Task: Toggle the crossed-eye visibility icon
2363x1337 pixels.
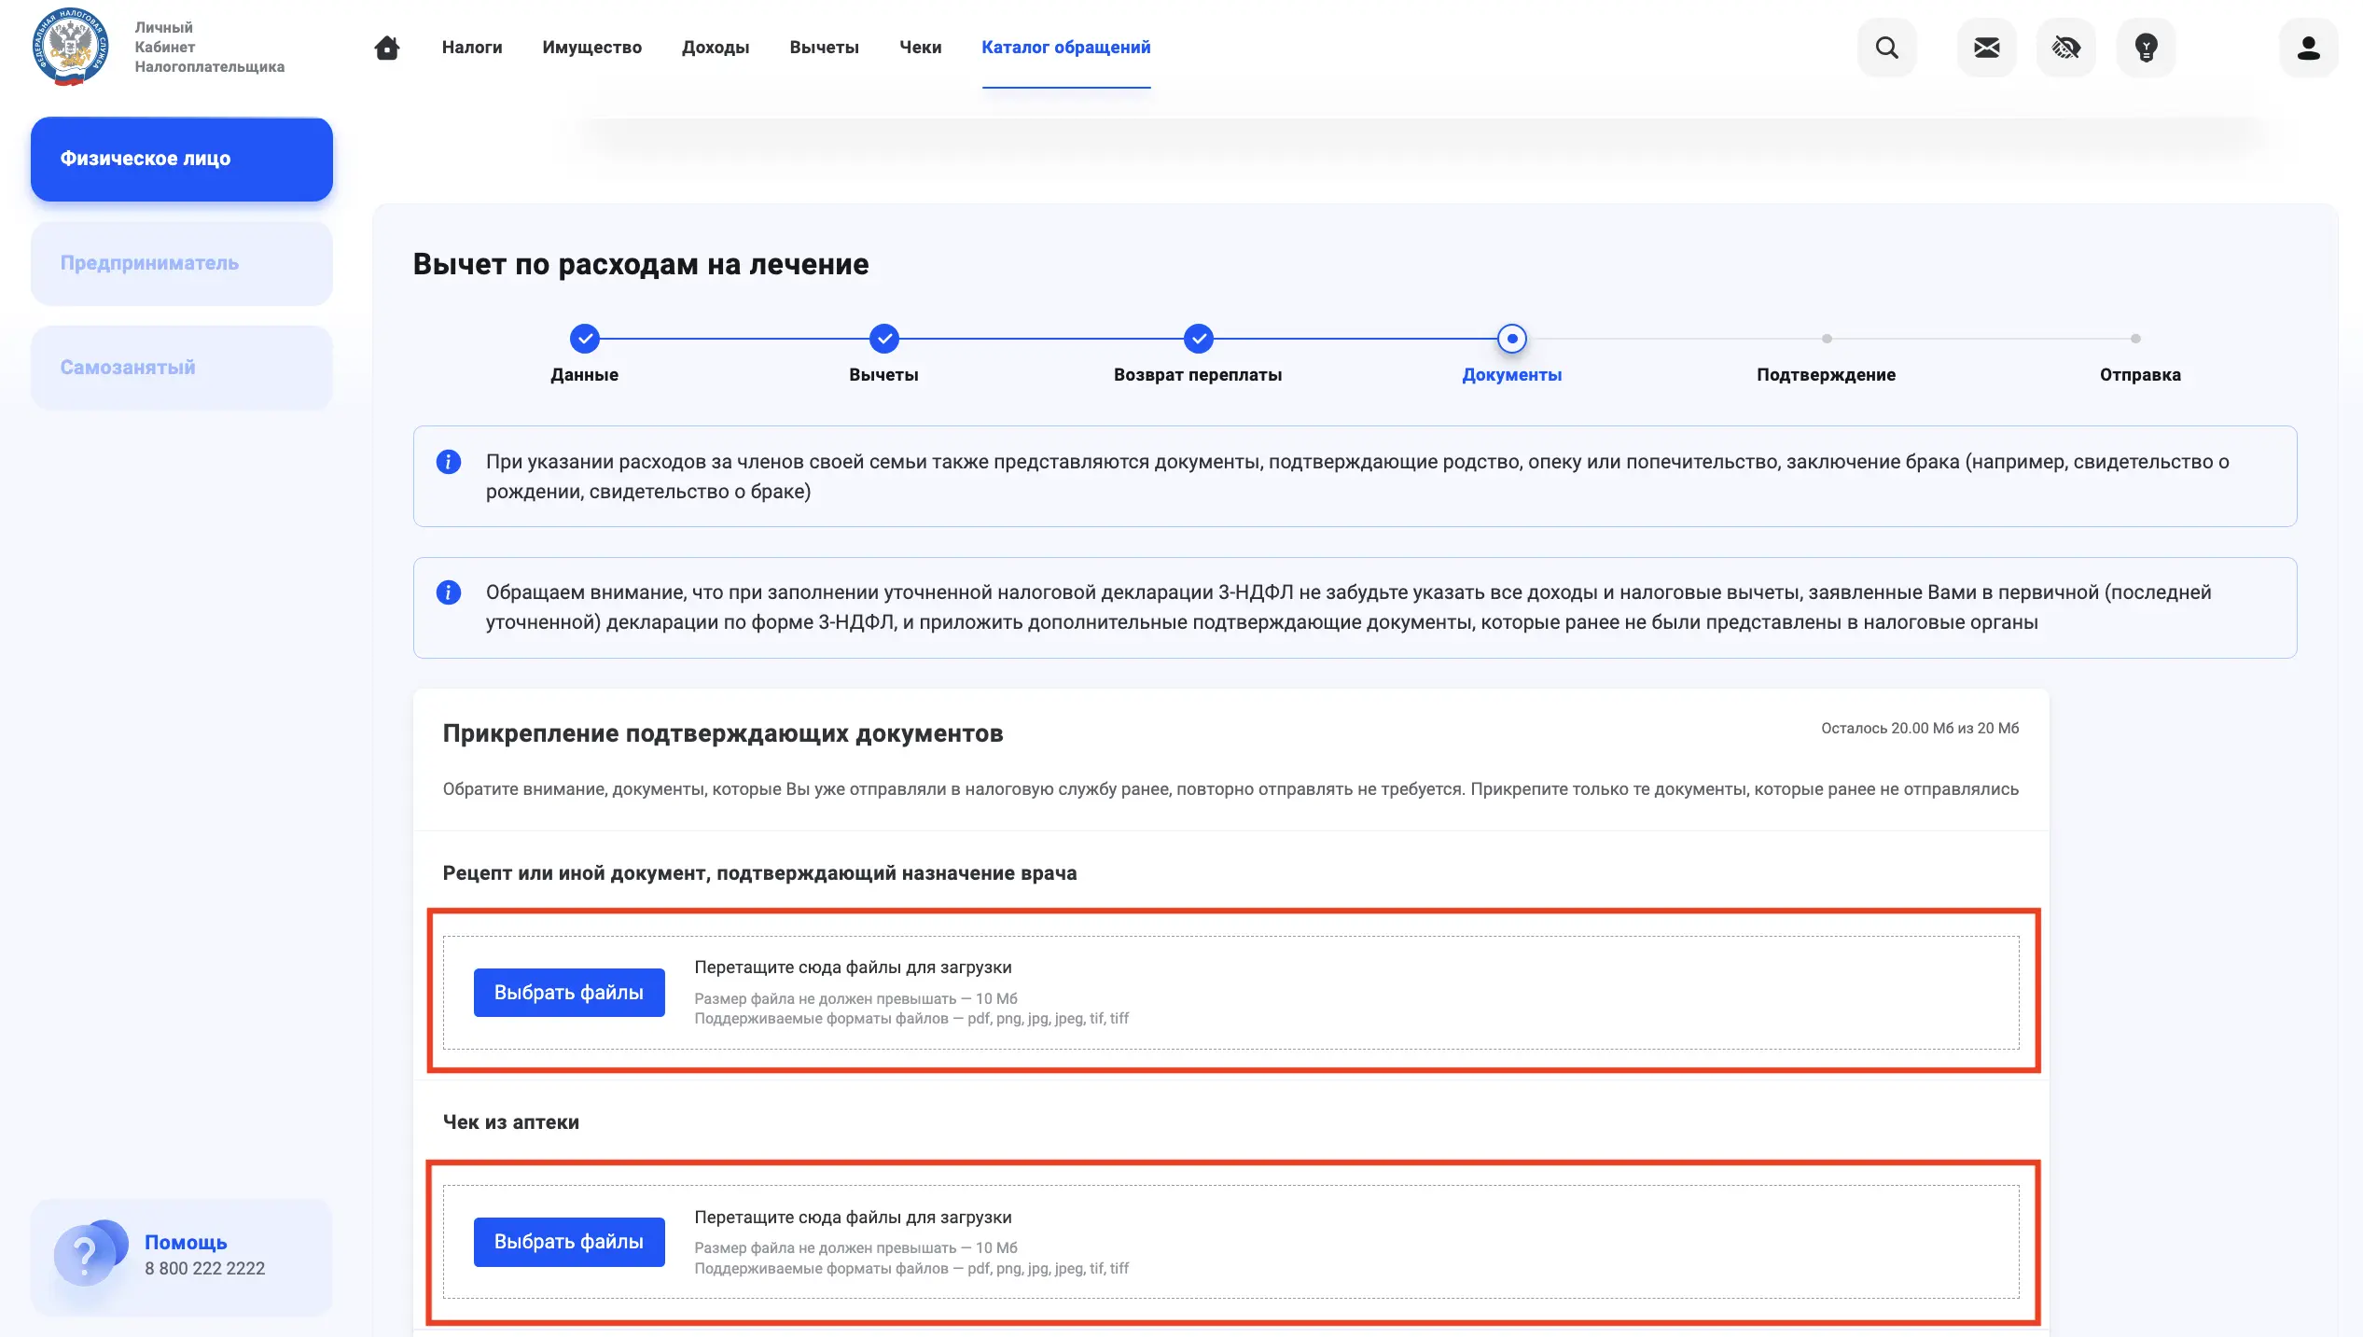Action: (2066, 48)
